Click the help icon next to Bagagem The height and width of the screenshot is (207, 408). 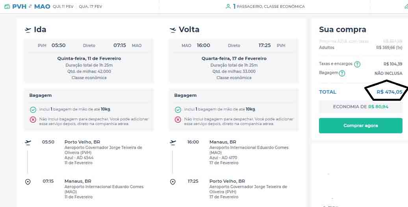tap(342, 73)
